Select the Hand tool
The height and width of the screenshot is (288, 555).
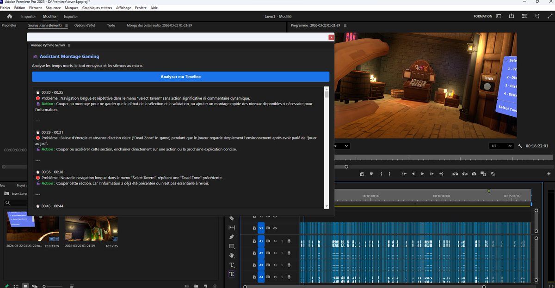pyautogui.click(x=232, y=256)
